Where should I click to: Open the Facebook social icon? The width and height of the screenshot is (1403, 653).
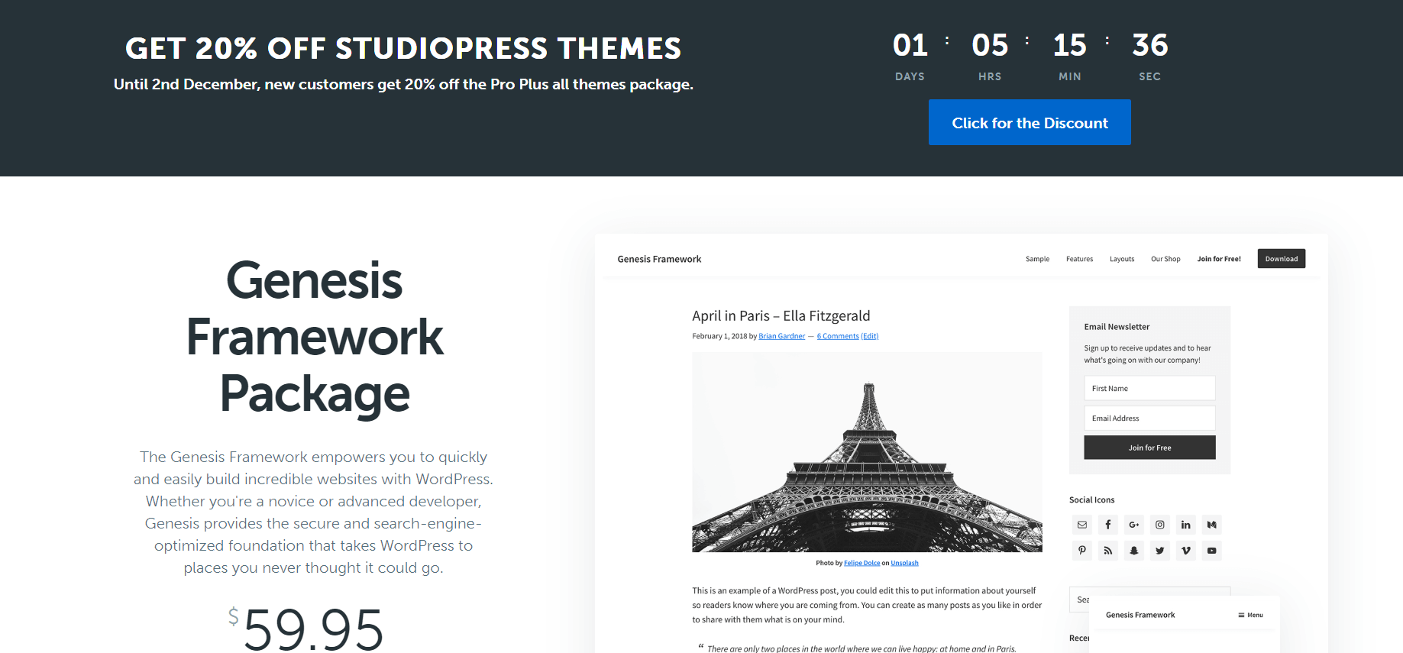1108,525
